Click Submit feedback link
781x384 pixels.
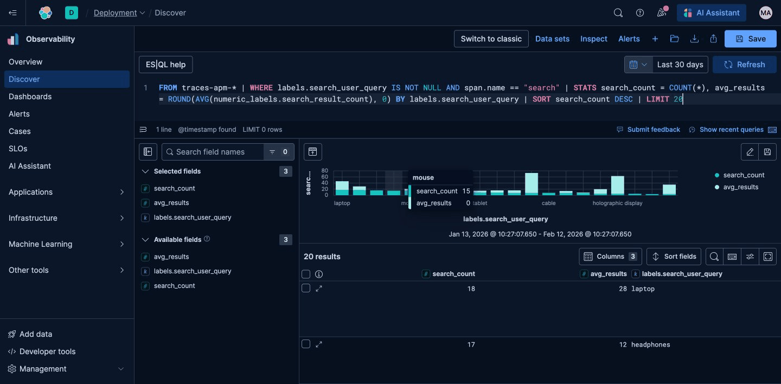pos(648,130)
